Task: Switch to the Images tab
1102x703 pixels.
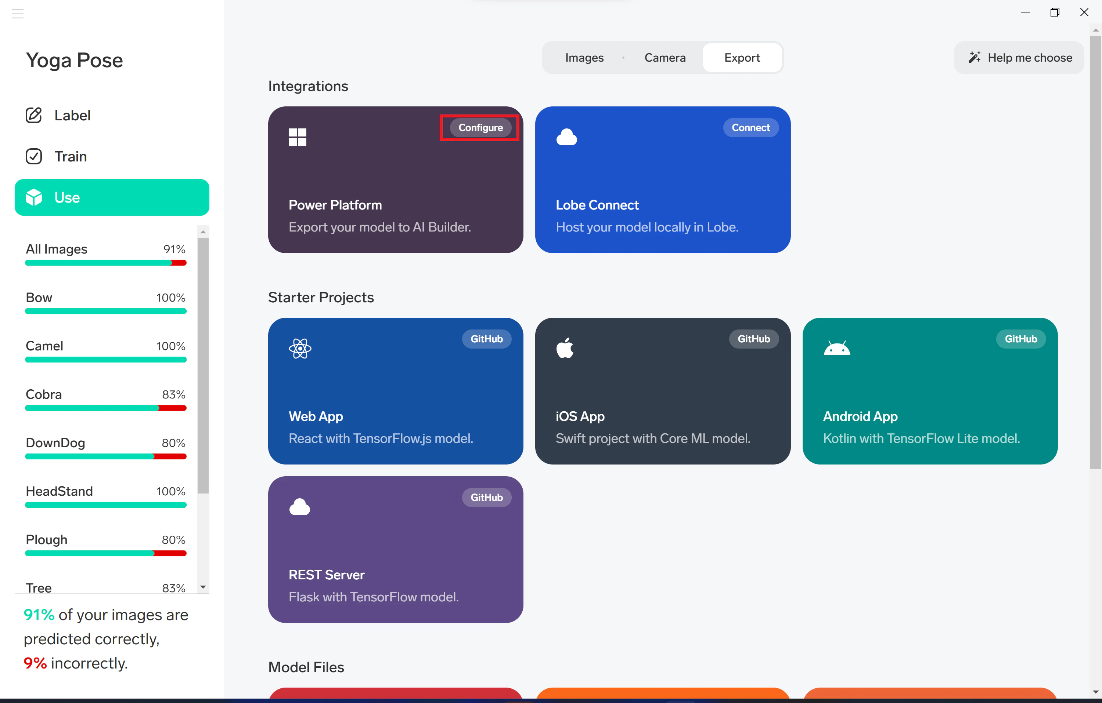Action: [584, 58]
